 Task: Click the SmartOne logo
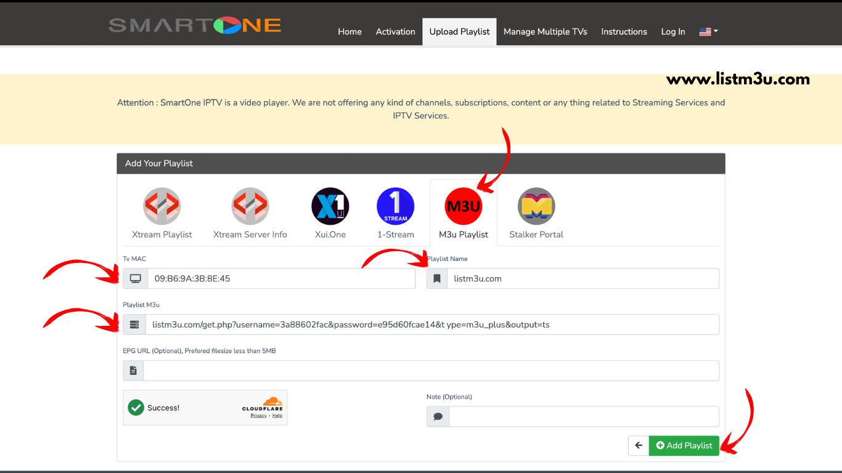(x=194, y=25)
